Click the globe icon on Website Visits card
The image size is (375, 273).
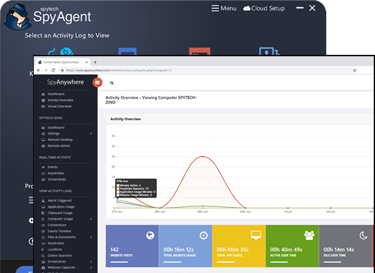coord(149,235)
